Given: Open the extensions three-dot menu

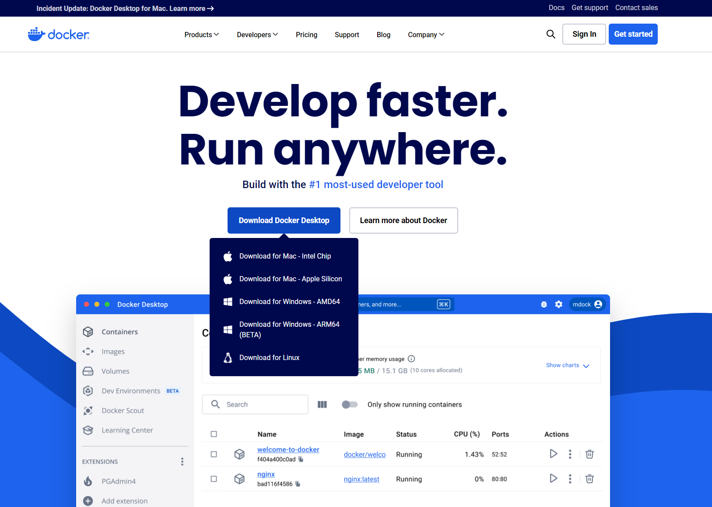Looking at the screenshot, I should coord(182,462).
